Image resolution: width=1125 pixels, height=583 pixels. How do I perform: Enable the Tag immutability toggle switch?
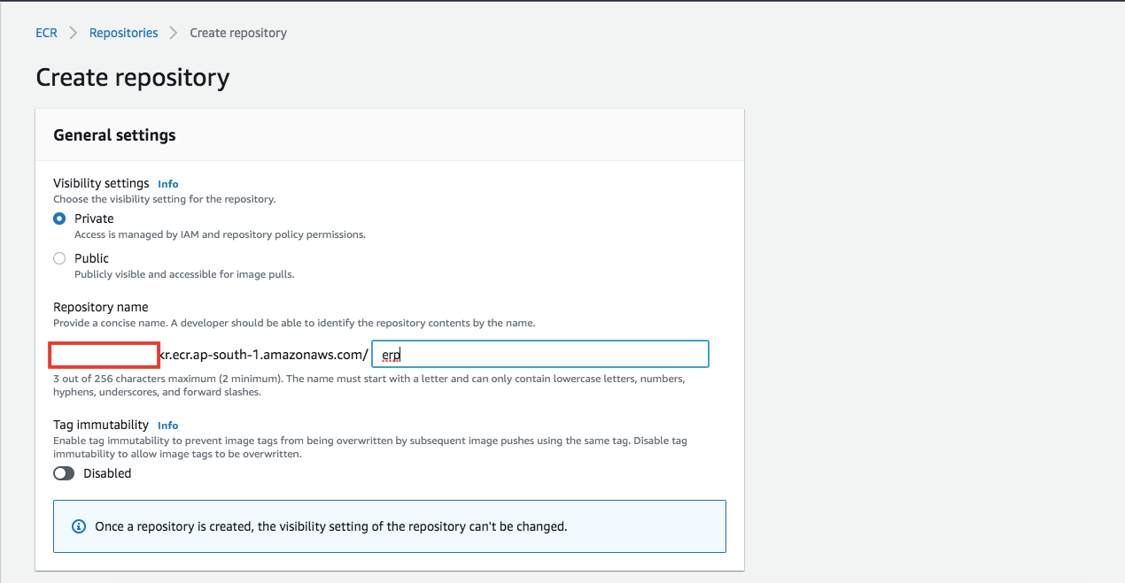(64, 473)
